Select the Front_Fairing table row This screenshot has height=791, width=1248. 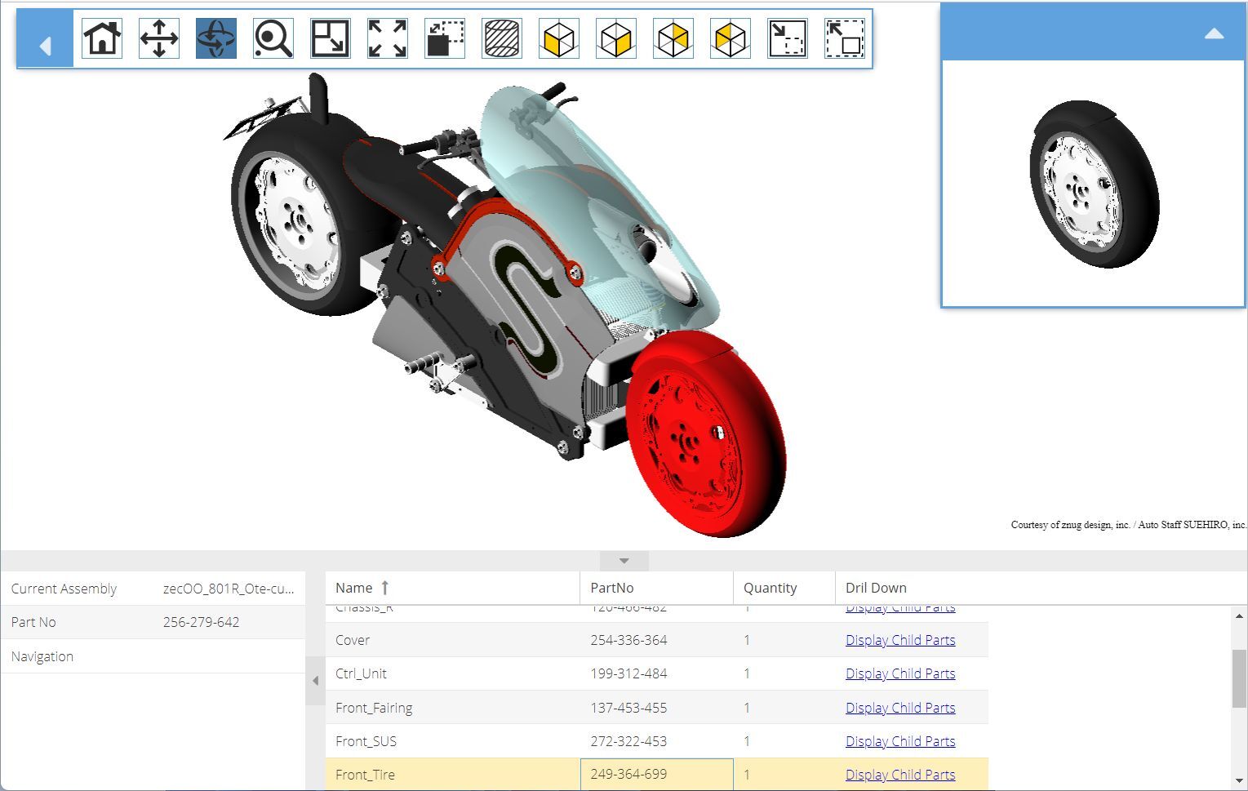pyautogui.click(x=374, y=708)
